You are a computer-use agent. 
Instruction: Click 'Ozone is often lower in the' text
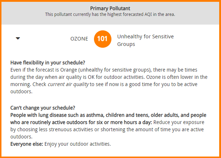pos(177,77)
